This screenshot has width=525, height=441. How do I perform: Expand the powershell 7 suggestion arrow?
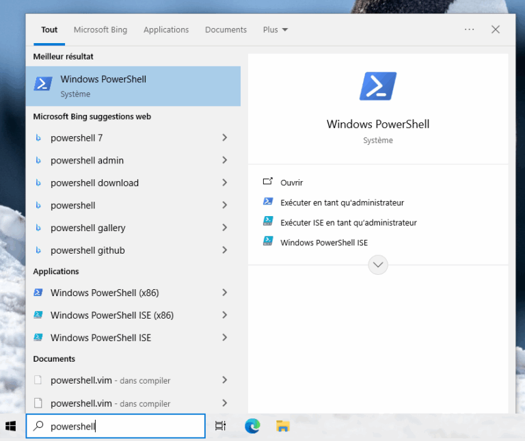224,137
